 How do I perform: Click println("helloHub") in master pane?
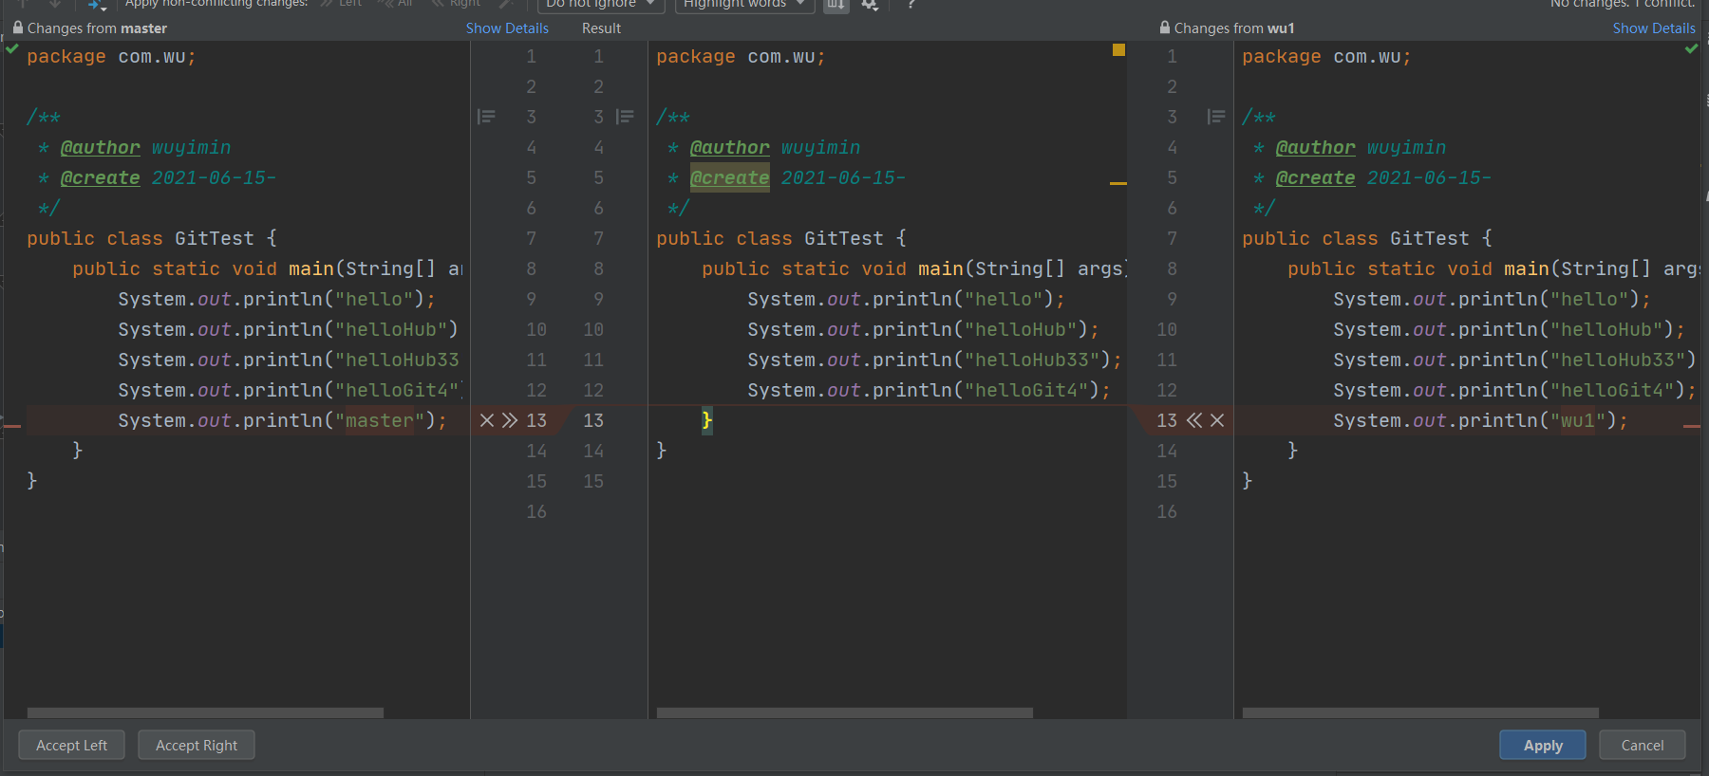tap(288, 329)
